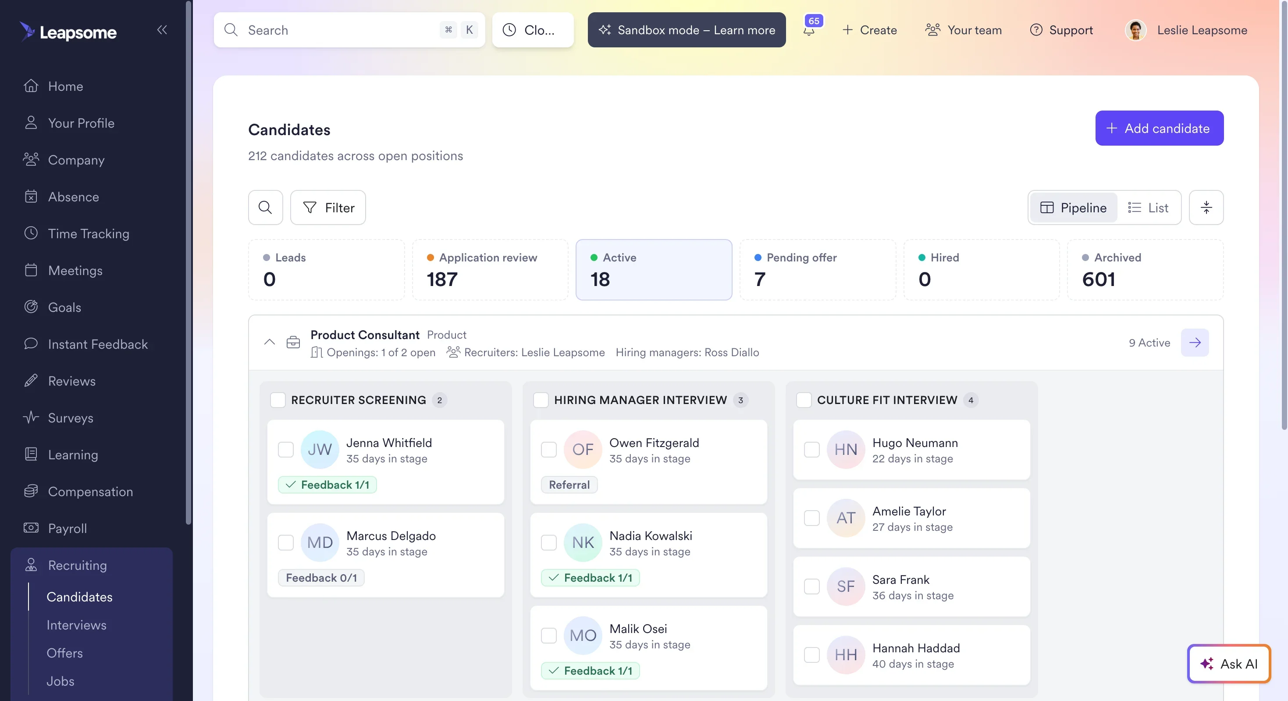Collapse the Product Consultant pipeline section
The width and height of the screenshot is (1288, 701).
270,342
